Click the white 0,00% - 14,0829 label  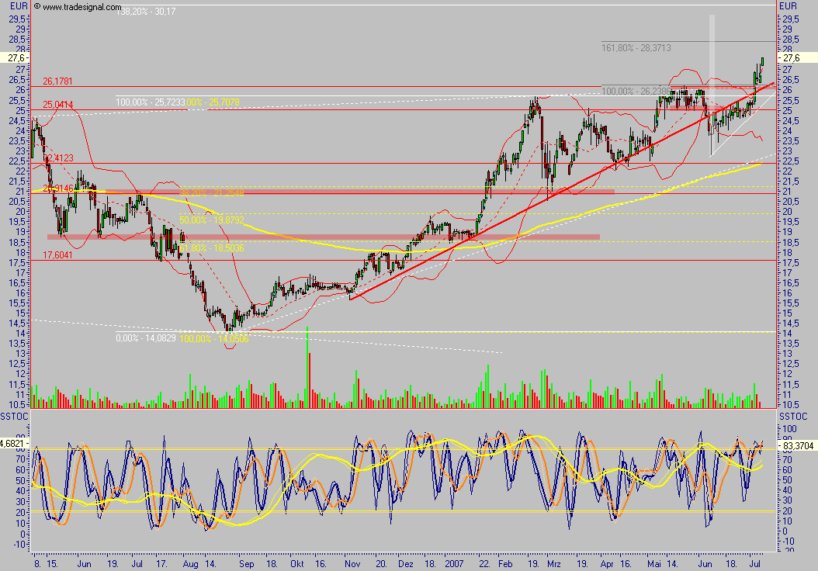[146, 338]
